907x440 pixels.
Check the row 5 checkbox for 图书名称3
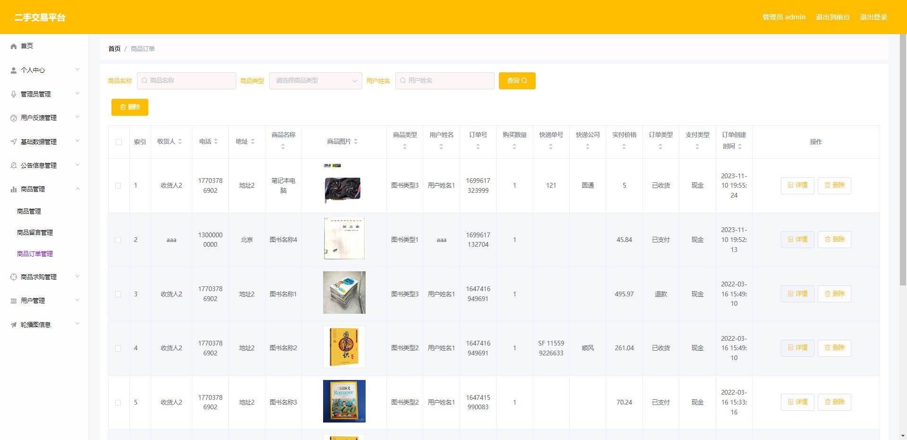pos(118,403)
